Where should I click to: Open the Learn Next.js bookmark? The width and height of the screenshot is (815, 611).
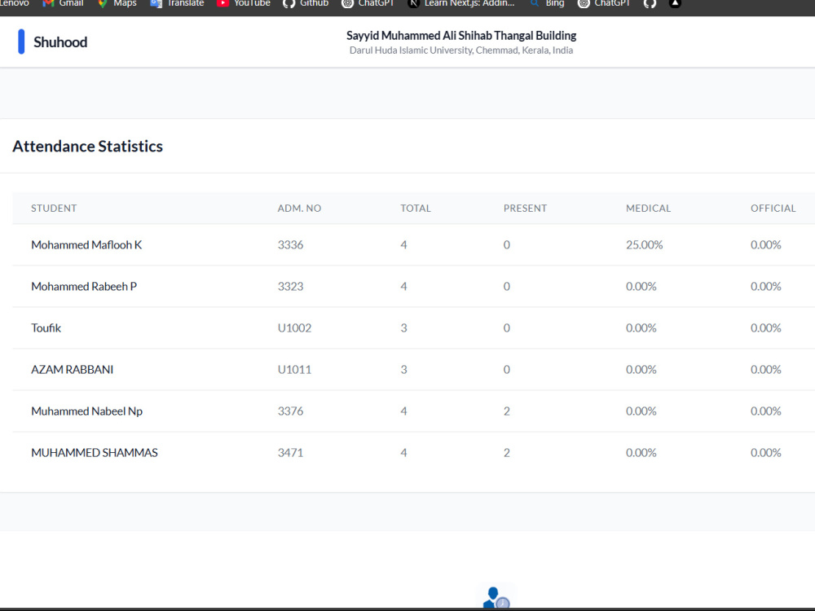pyautogui.click(x=461, y=3)
